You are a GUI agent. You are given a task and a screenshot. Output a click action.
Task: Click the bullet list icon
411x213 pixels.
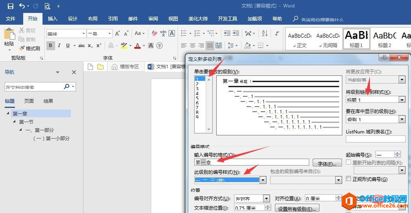[183, 33]
